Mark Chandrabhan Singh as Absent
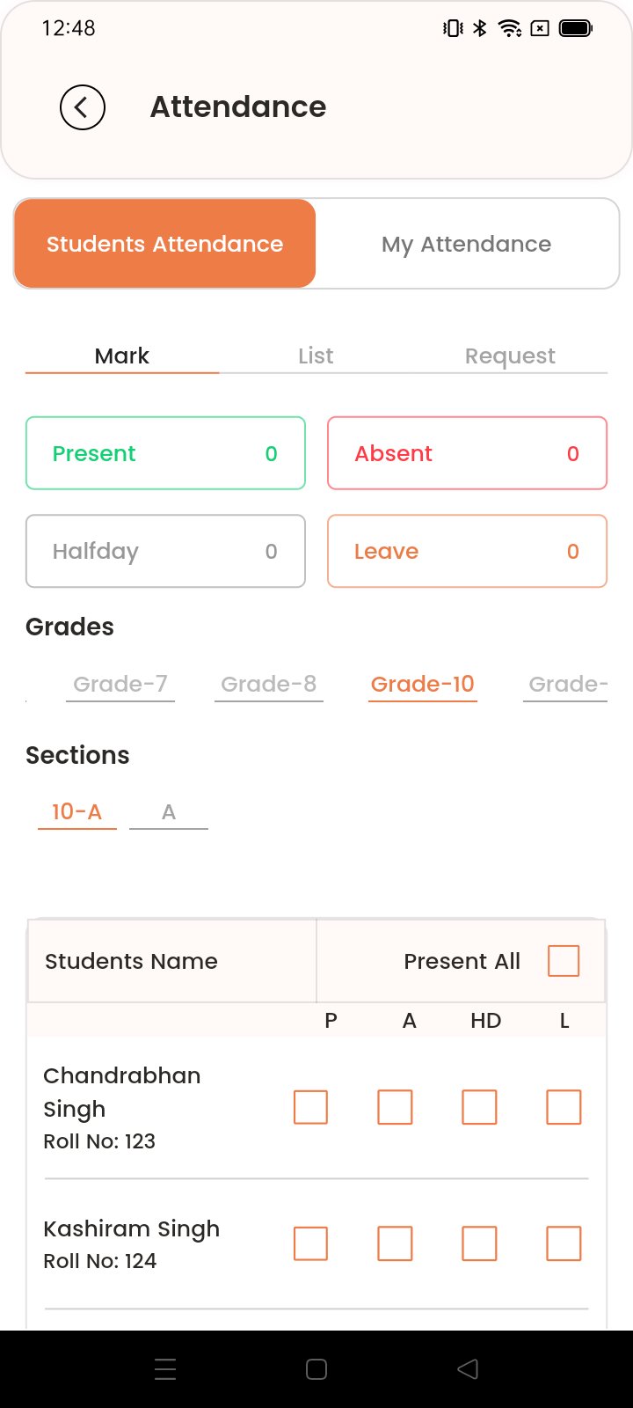This screenshot has width=633, height=1408. click(x=395, y=1107)
